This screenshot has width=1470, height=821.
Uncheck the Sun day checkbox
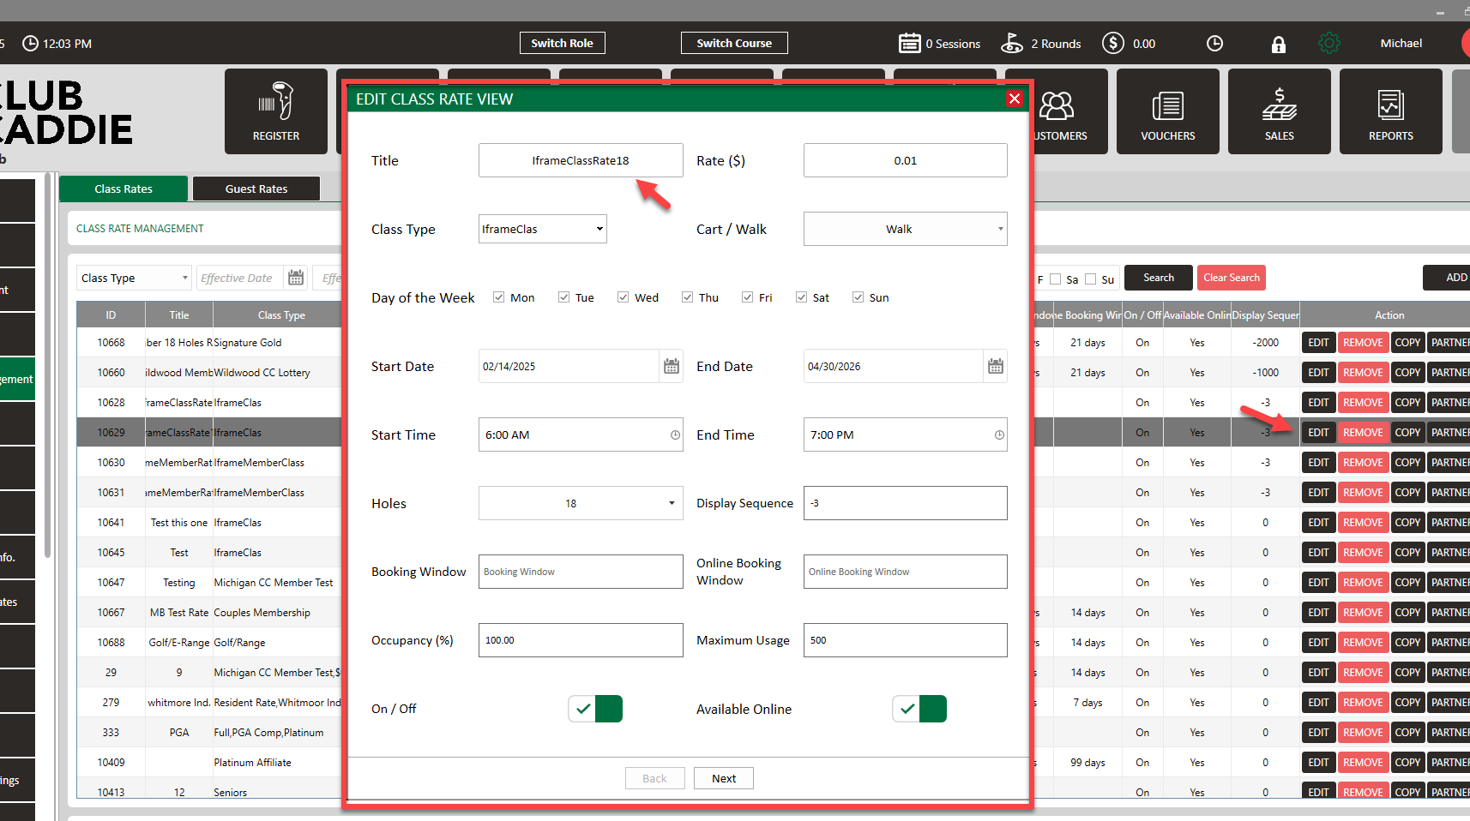858,297
